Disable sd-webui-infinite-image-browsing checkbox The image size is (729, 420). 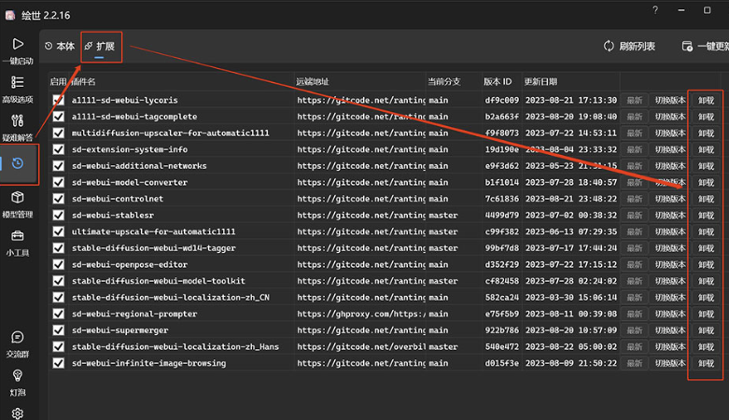tap(59, 363)
